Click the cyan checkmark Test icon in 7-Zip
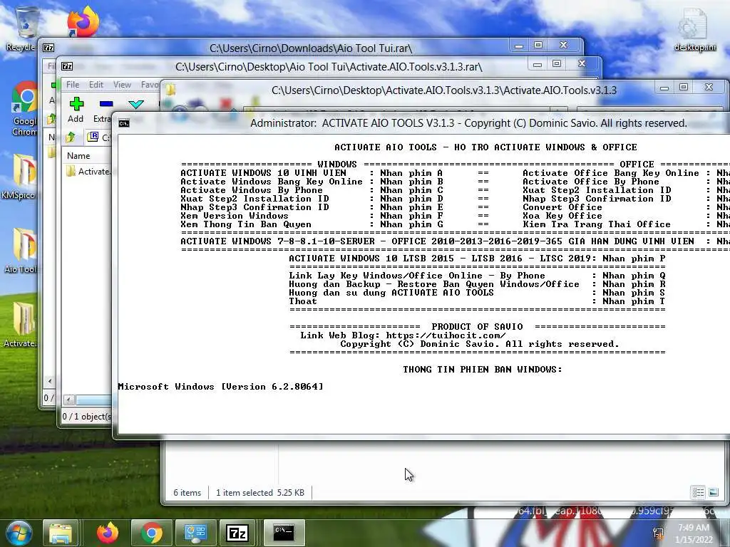Viewport: 730px width, 547px height. [x=136, y=104]
